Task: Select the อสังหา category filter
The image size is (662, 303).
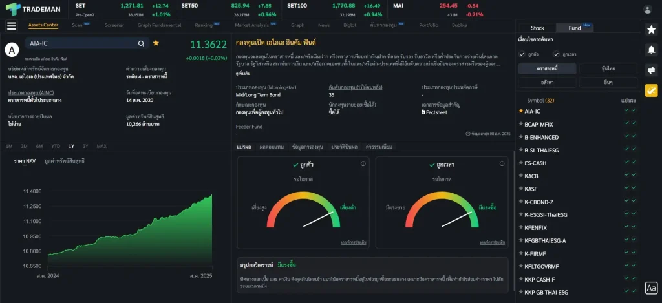Action: click(547, 82)
